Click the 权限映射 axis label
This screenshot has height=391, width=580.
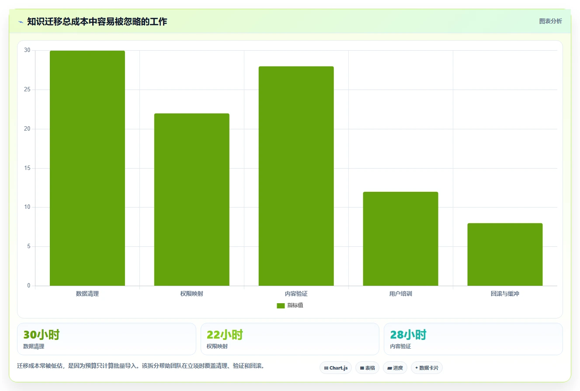(191, 294)
